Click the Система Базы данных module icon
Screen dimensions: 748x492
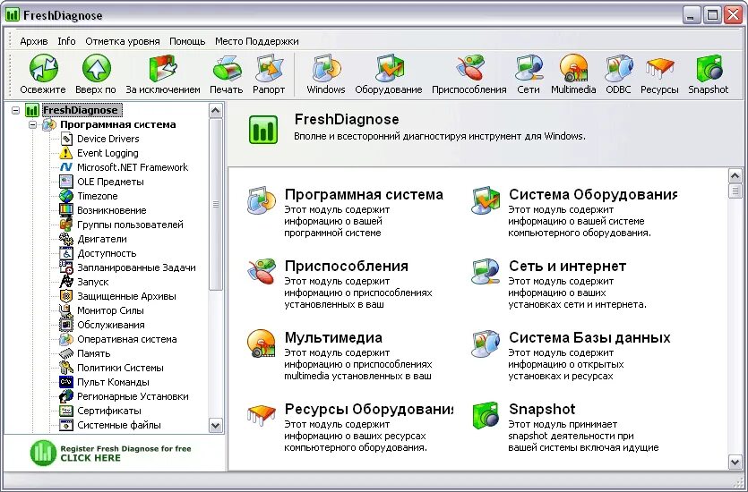(x=486, y=344)
